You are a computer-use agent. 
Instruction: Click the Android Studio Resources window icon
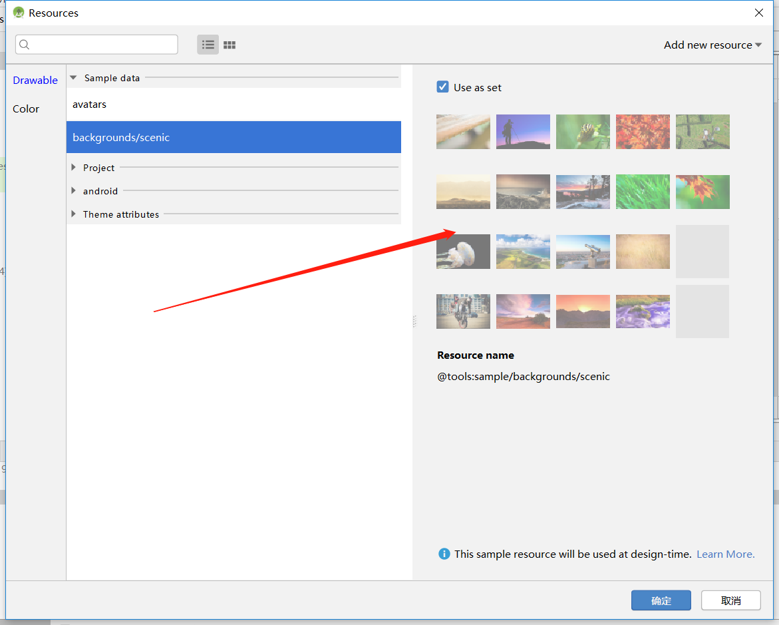click(x=19, y=13)
